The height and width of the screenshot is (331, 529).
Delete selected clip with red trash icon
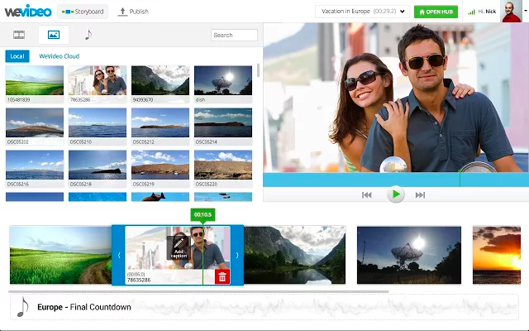pos(222,277)
